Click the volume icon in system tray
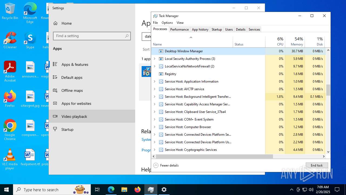 point(311,190)
